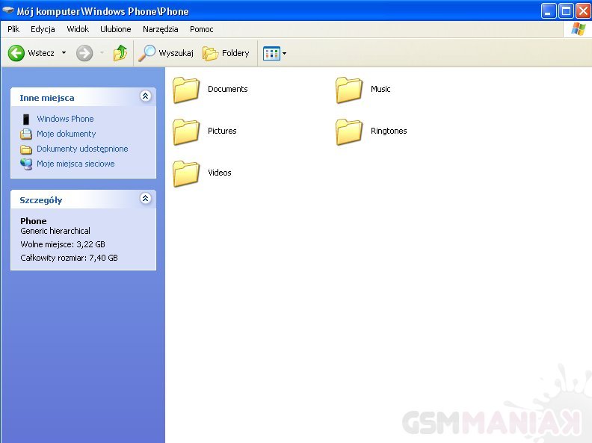Collapse the Szczegóły panel

click(146, 199)
